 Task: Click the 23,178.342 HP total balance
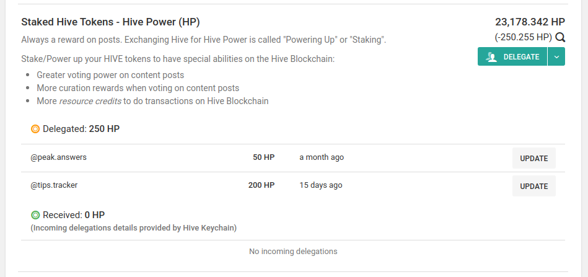pyautogui.click(x=530, y=22)
